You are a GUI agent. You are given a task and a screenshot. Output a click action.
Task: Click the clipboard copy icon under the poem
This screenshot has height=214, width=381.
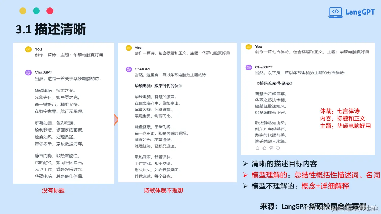257,148
